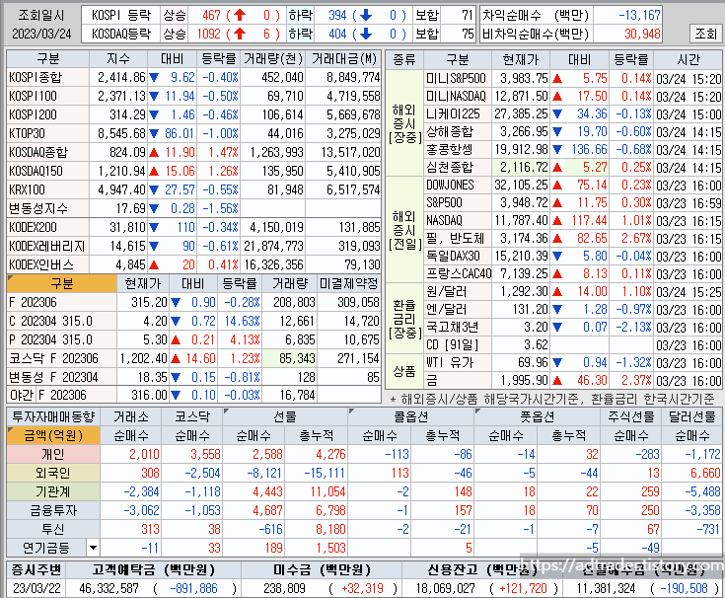
Task: Click the 금융투자 investor row label
Action: tap(53, 510)
